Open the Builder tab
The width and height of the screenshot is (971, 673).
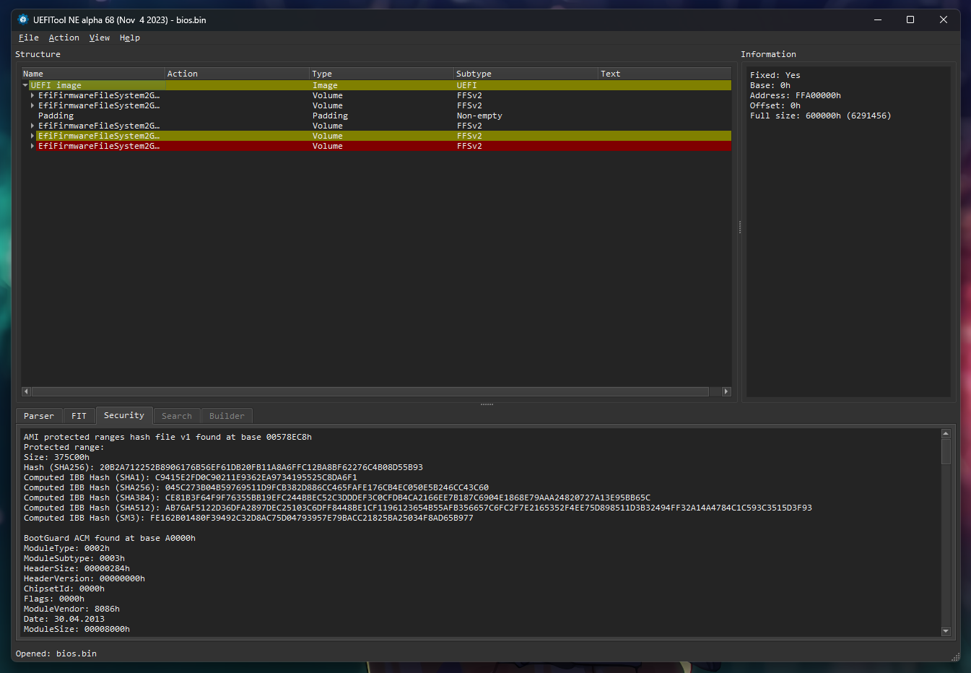[x=227, y=416]
